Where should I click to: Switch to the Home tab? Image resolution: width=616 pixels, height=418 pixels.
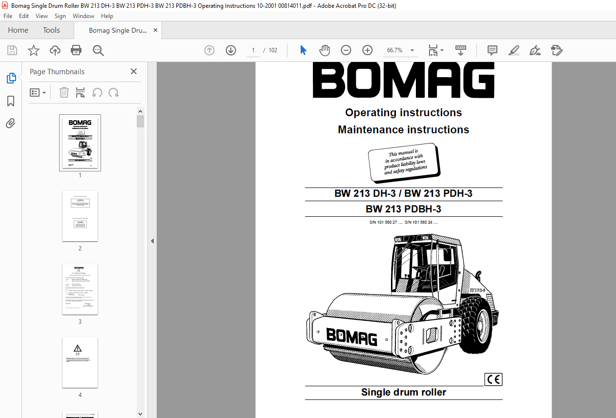pos(18,30)
